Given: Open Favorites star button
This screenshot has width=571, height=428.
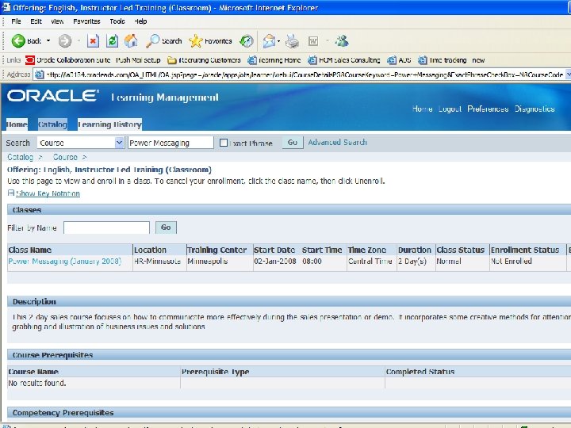Looking at the screenshot, I should tap(210, 40).
